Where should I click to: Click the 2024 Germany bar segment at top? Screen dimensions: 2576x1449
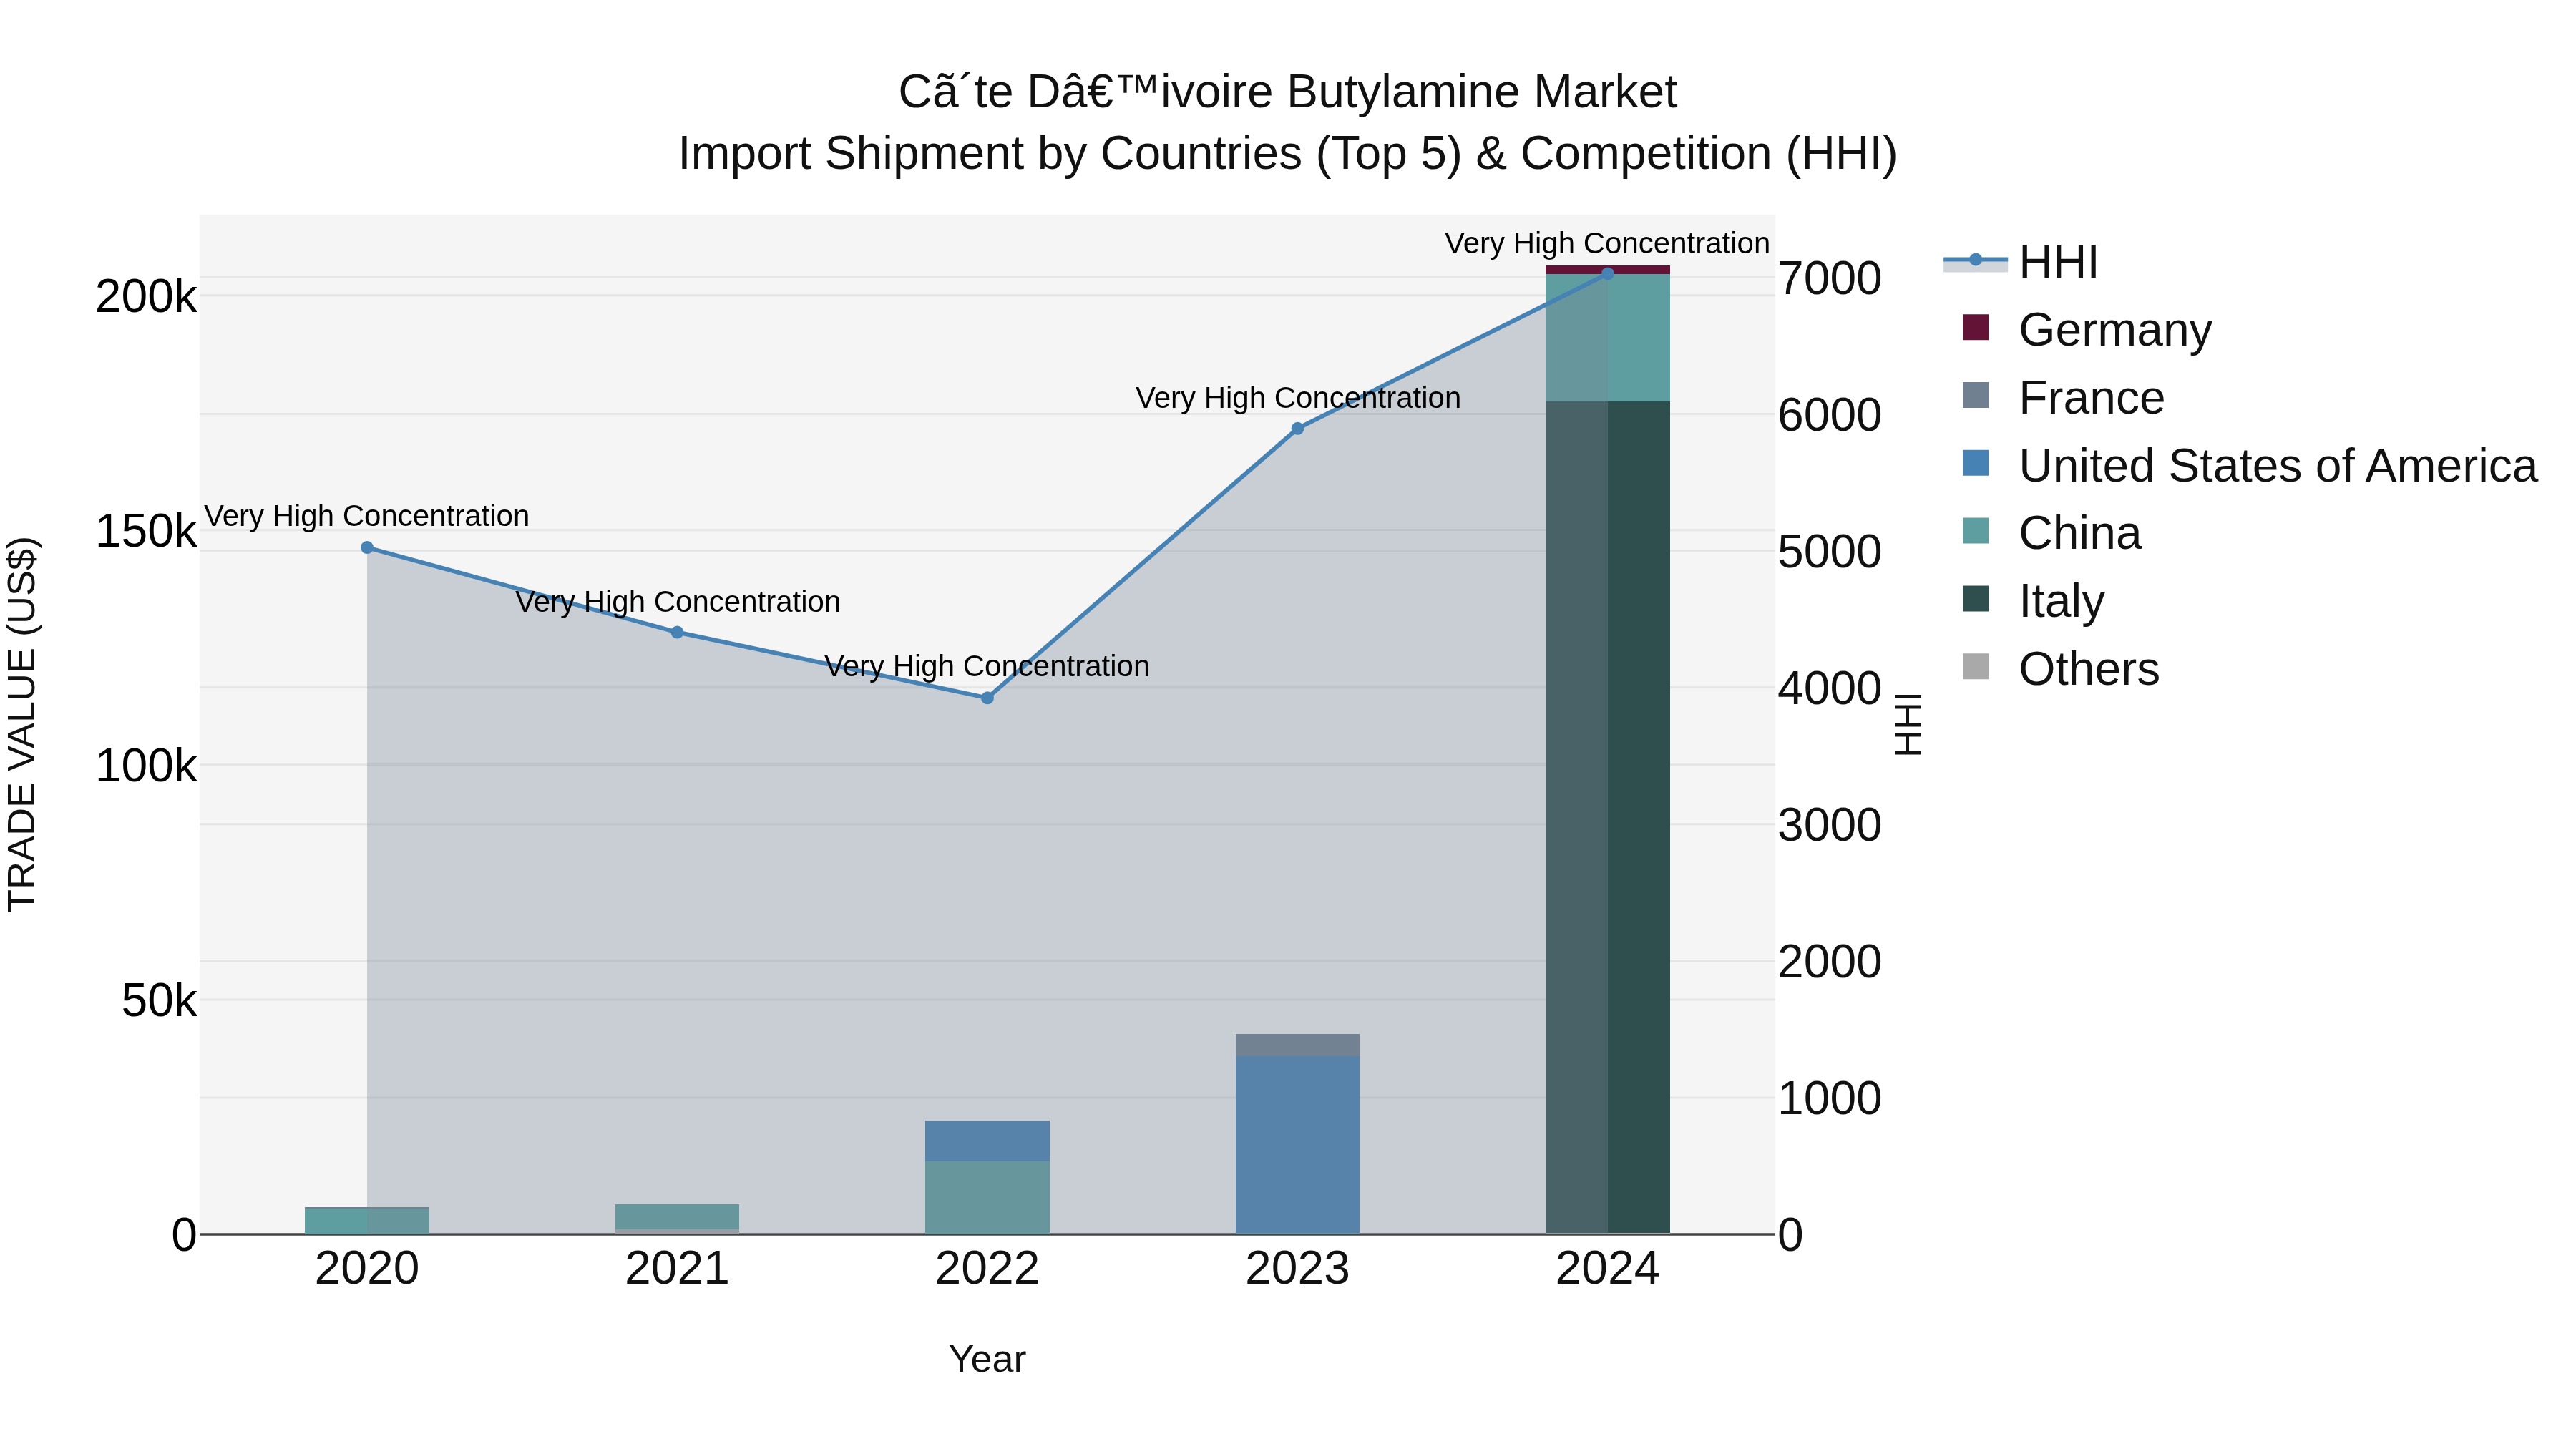pyautogui.click(x=1608, y=269)
